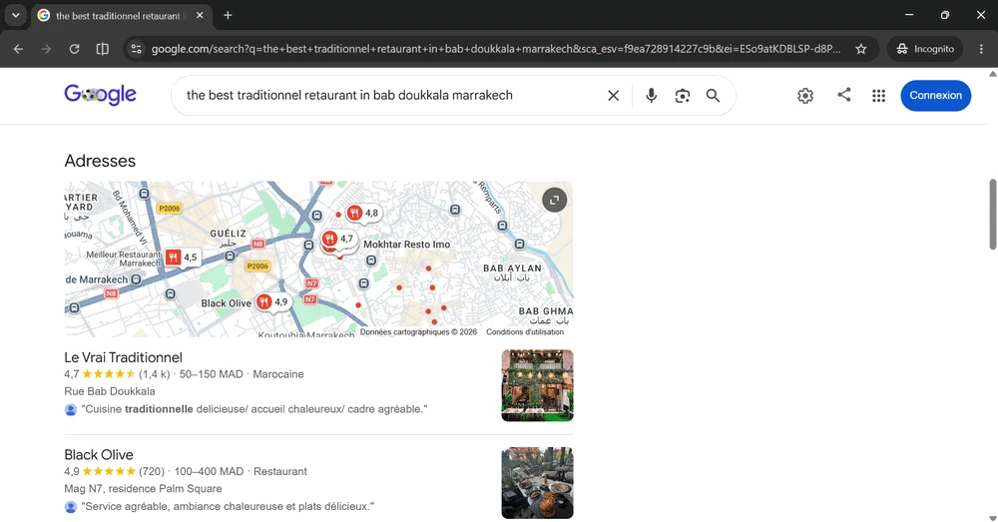
Task: Go forward to the next page
Action: [x=46, y=49]
